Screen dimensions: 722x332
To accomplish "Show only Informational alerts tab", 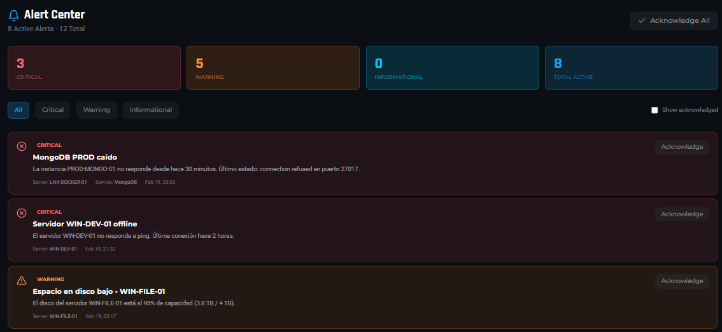I will [151, 110].
